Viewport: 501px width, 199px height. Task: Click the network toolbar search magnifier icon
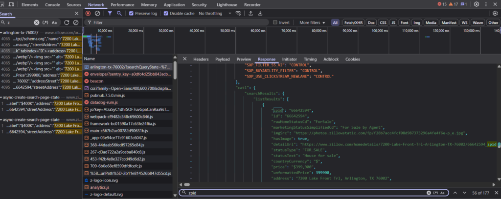point(119,13)
